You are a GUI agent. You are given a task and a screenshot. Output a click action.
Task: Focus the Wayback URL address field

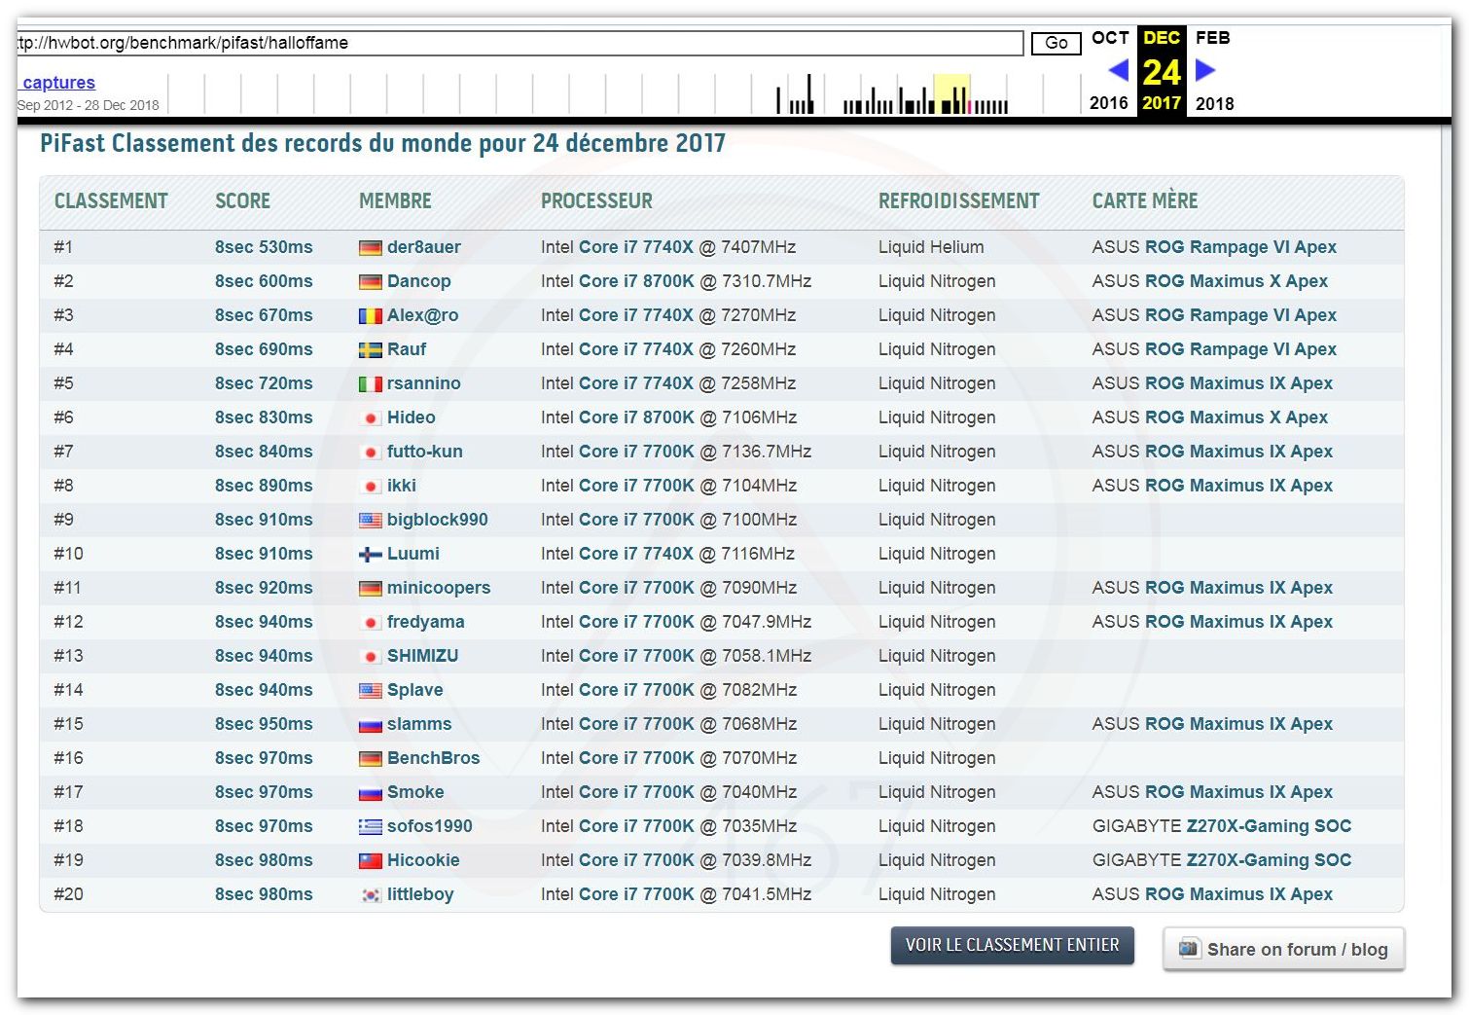(x=520, y=43)
